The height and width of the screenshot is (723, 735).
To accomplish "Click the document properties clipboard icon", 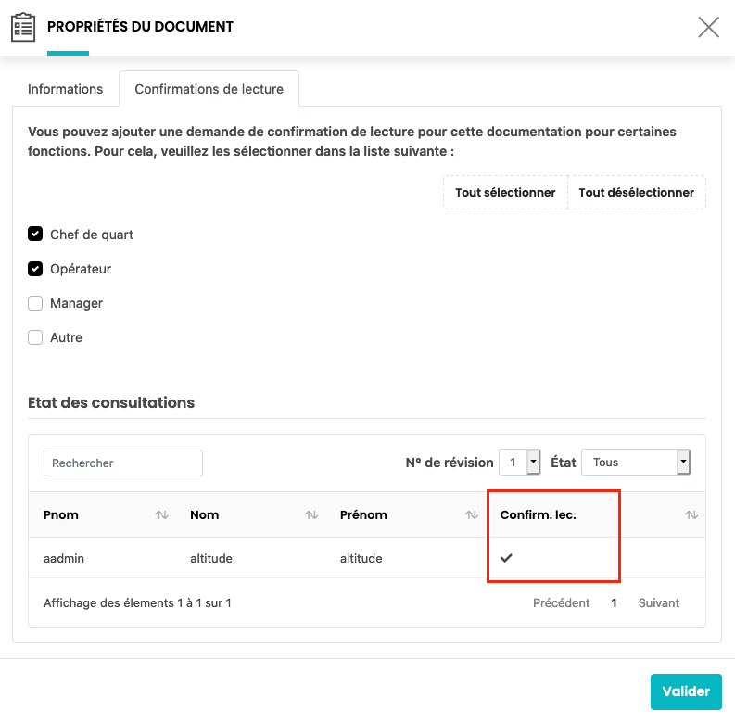I will click(23, 27).
